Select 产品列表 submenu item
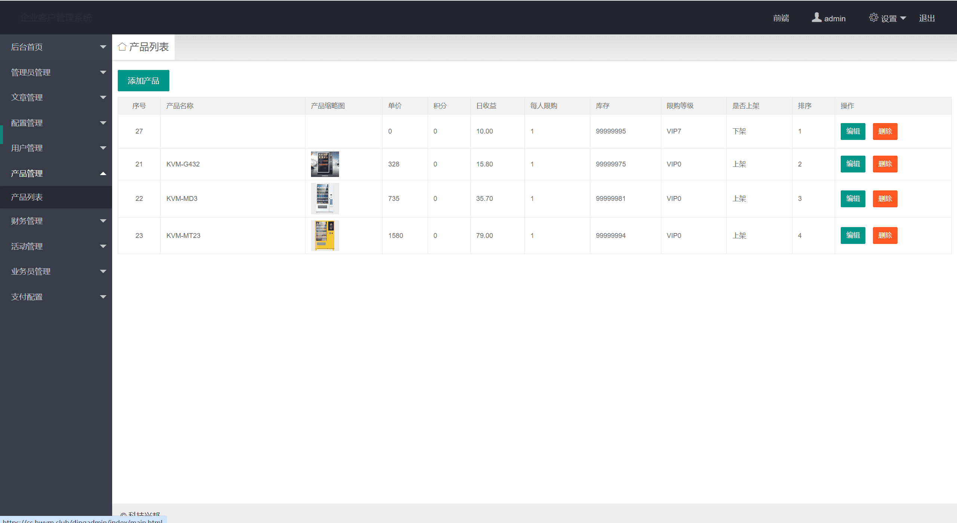The height and width of the screenshot is (523, 957). click(x=27, y=197)
